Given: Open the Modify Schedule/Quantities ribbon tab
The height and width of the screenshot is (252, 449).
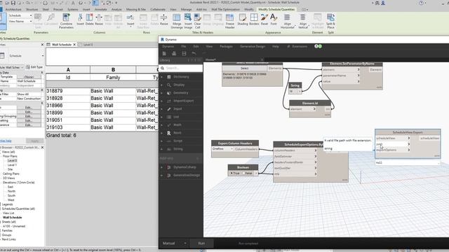Looking at the screenshot, I should (276, 9).
